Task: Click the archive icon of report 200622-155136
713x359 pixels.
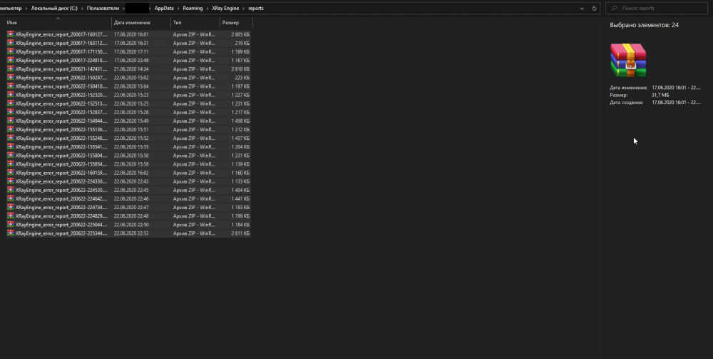Action: pos(11,129)
